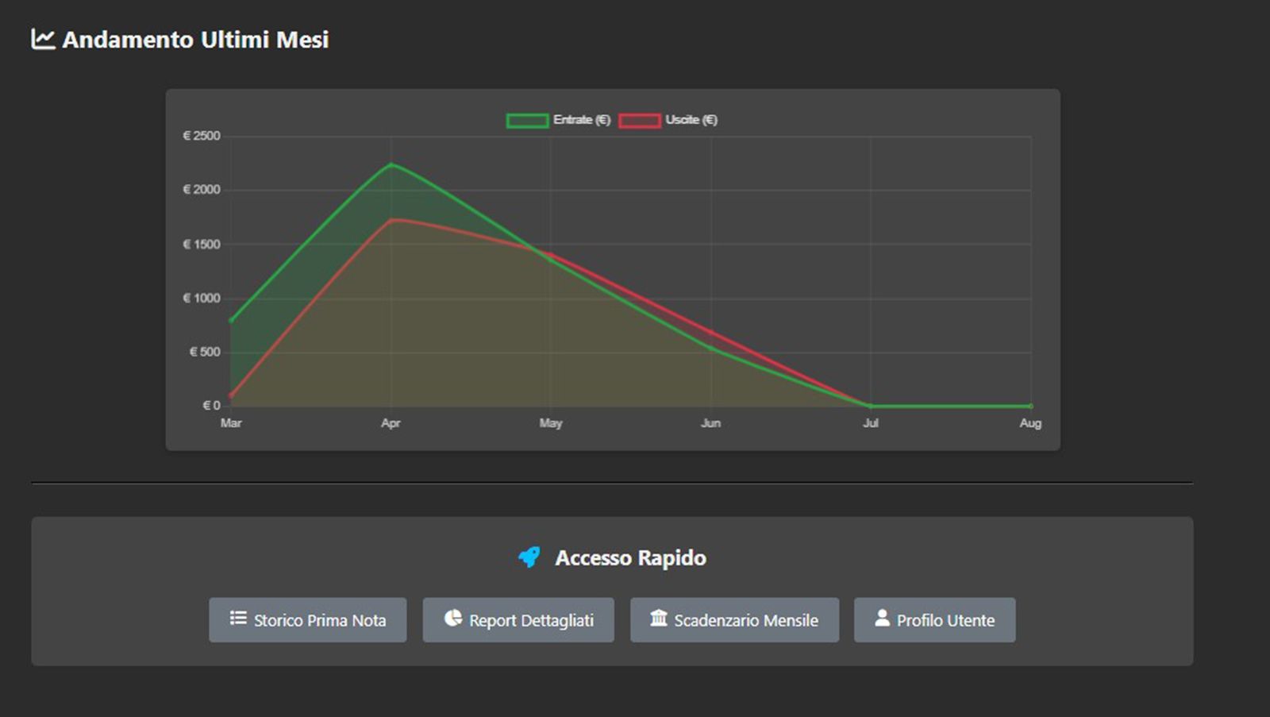Click the pie chart icon on Report Dettagliati
This screenshot has width=1270, height=717.
click(453, 618)
